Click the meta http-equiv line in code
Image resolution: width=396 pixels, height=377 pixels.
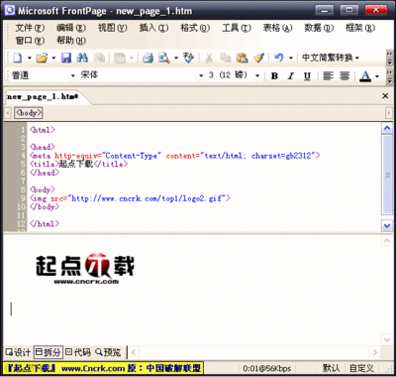coord(174,156)
